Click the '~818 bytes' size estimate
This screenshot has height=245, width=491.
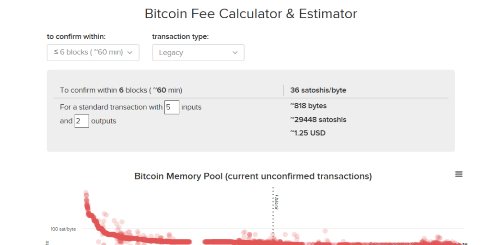click(308, 106)
